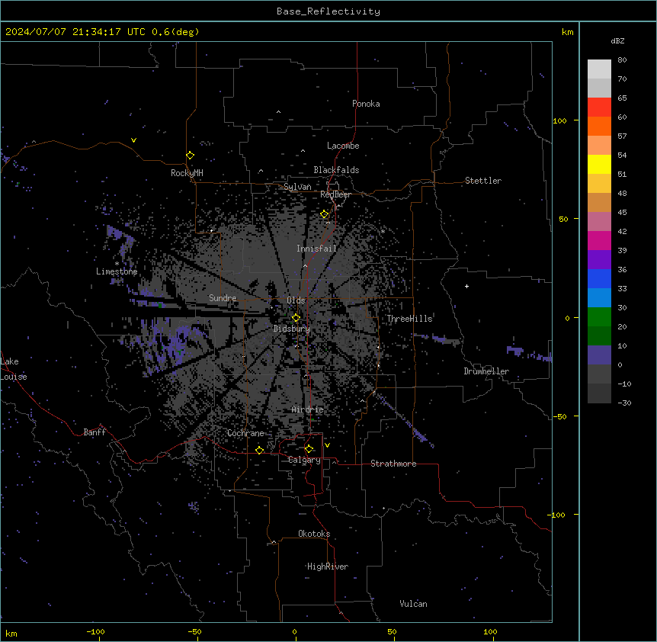Viewport: 657px width, 642px height.
Task: Click the yellow diamond marker above Calgary label
Action: 309,449
